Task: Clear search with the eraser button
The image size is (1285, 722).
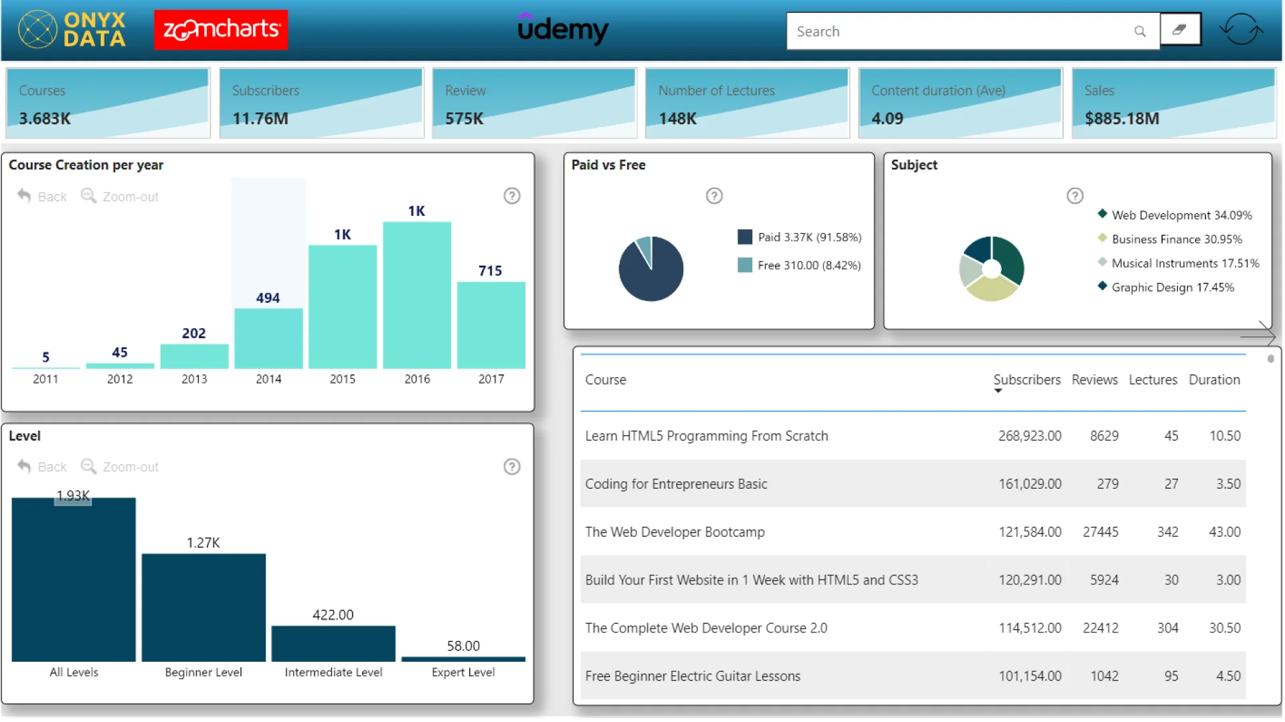Action: point(1180,29)
